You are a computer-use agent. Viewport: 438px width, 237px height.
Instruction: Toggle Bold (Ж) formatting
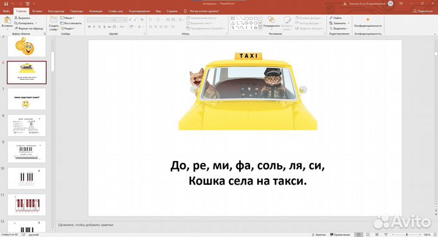coord(89,27)
